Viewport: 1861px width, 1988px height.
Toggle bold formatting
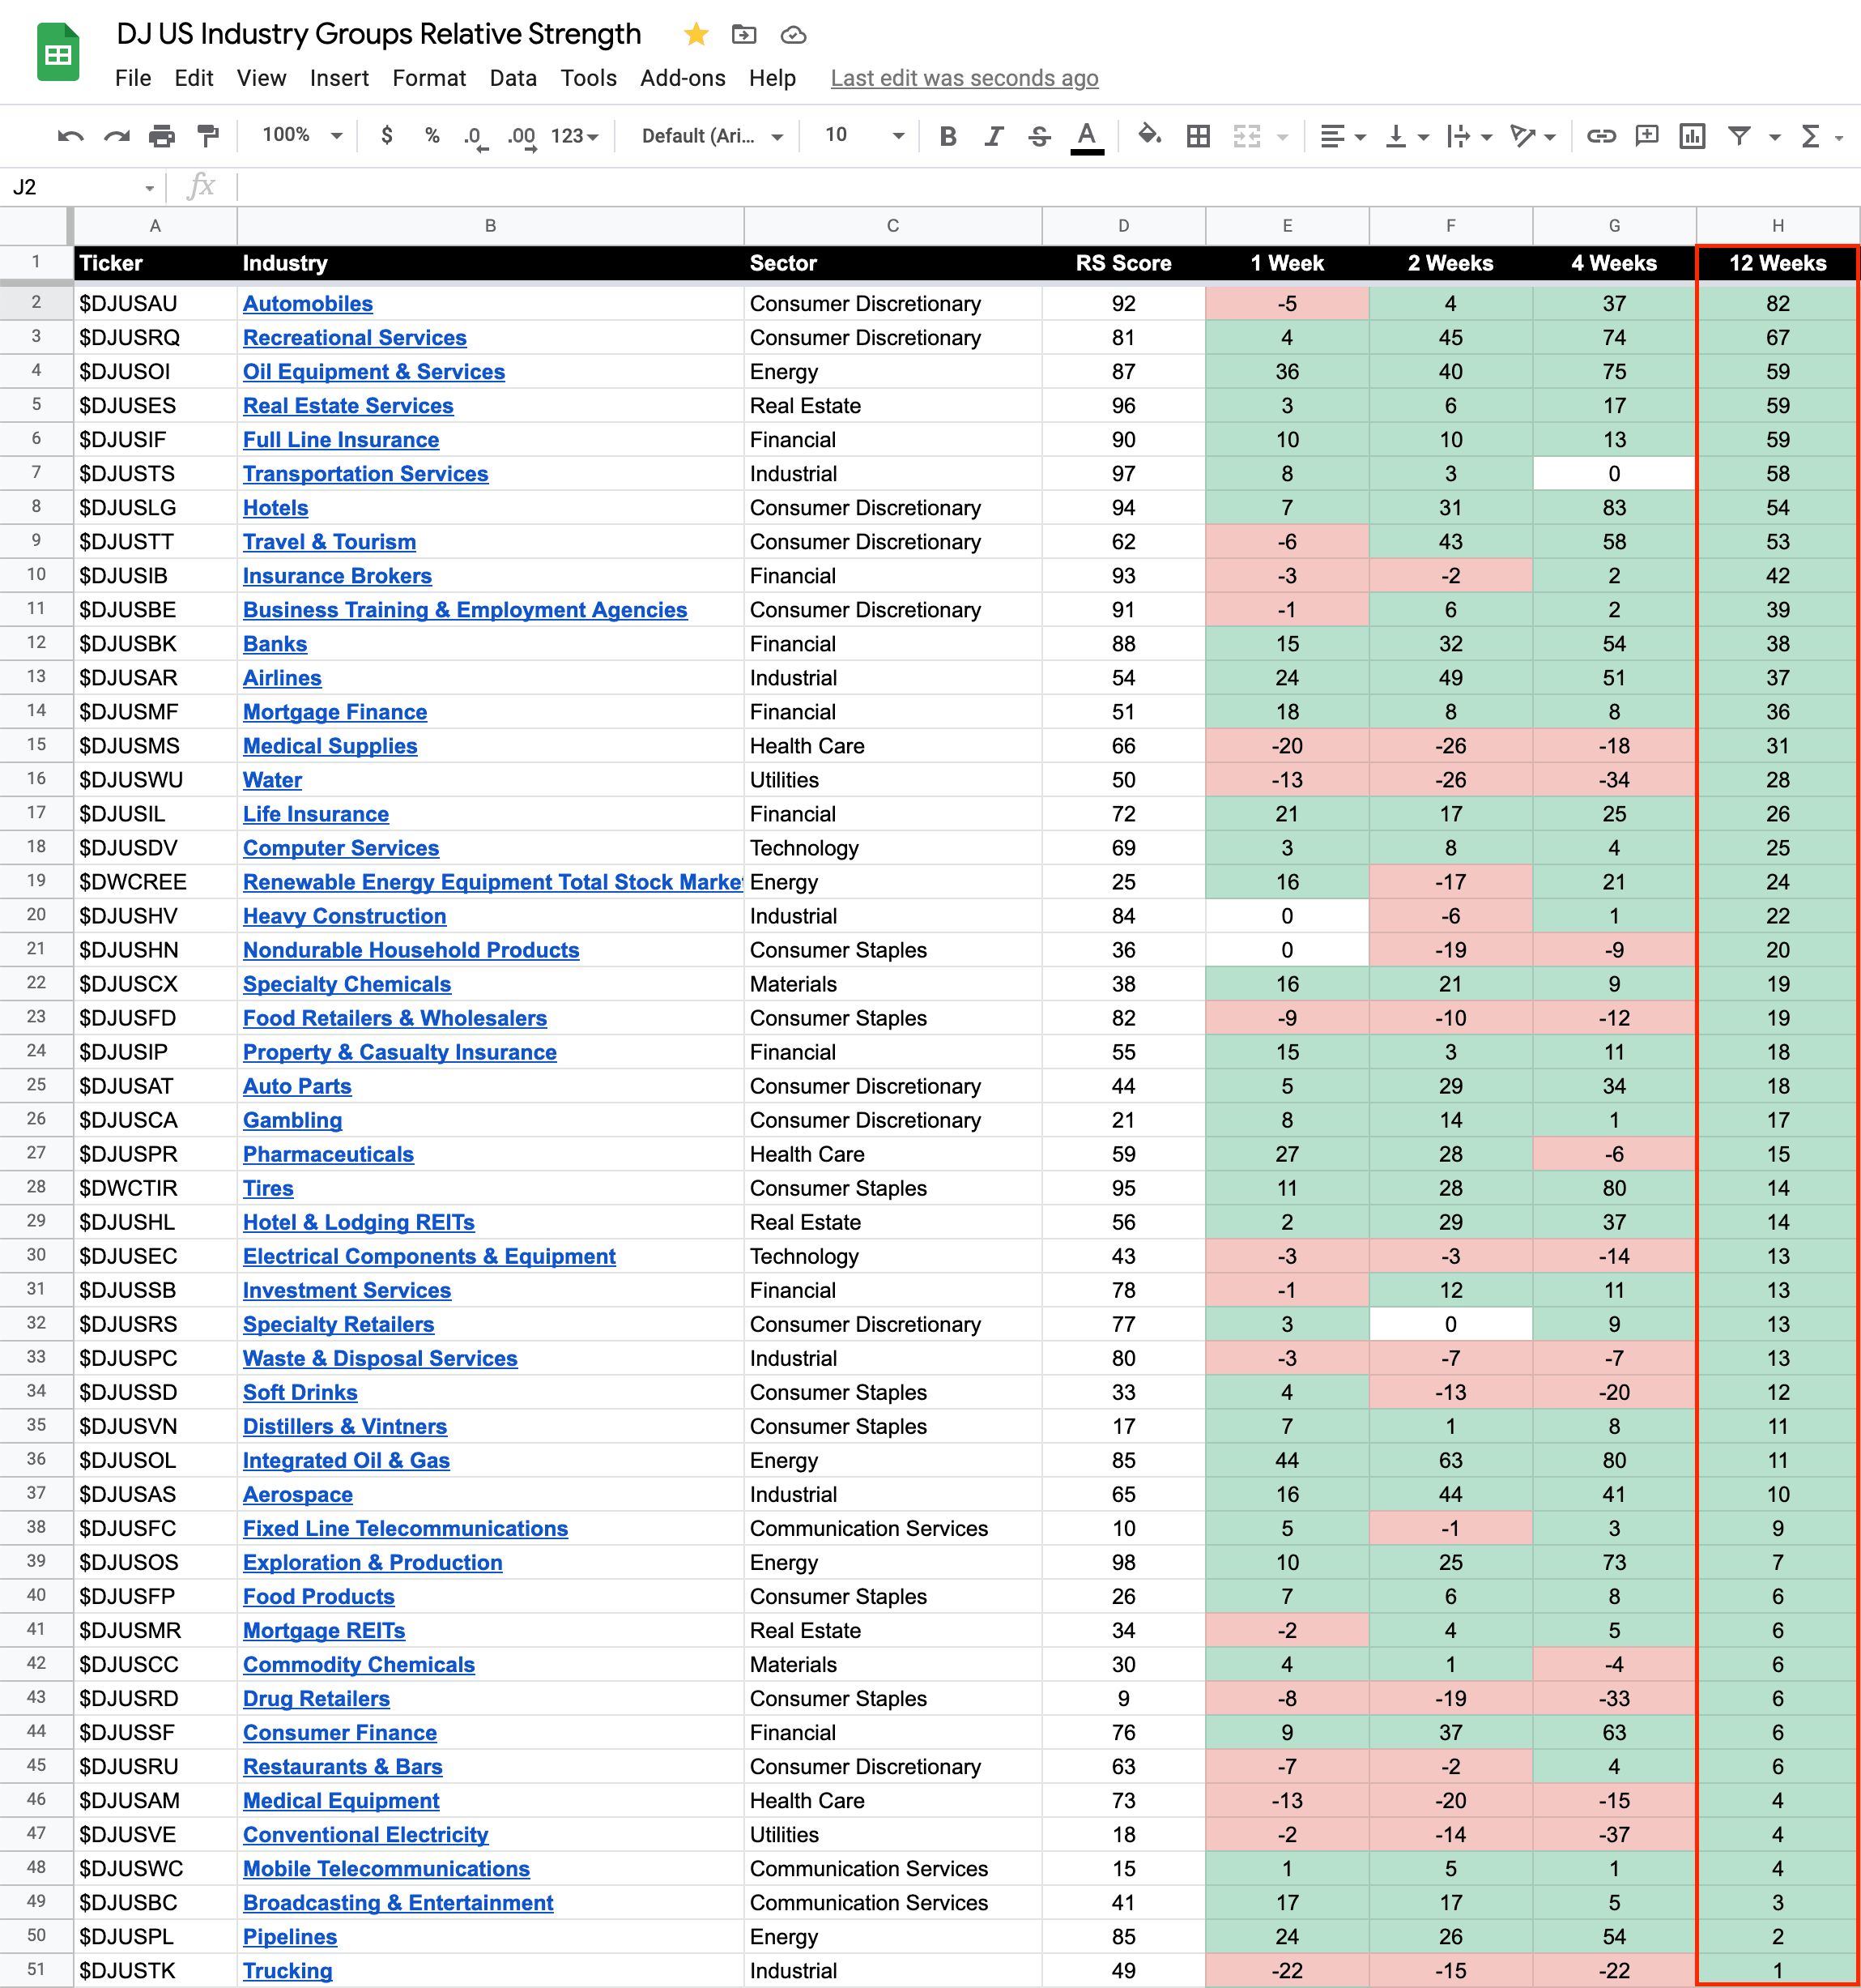[948, 136]
